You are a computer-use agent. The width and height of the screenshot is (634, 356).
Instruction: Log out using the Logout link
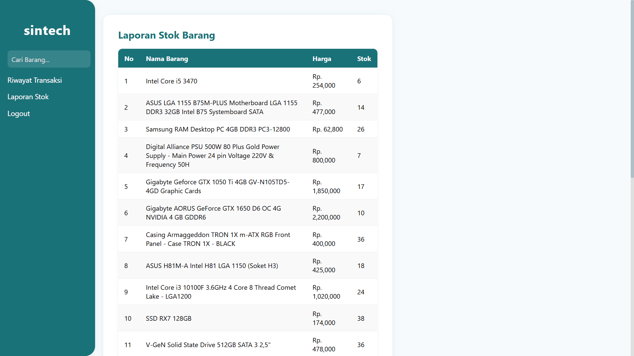19,113
